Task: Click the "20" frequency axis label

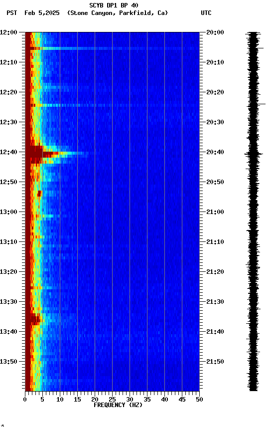Action: (x=95, y=400)
